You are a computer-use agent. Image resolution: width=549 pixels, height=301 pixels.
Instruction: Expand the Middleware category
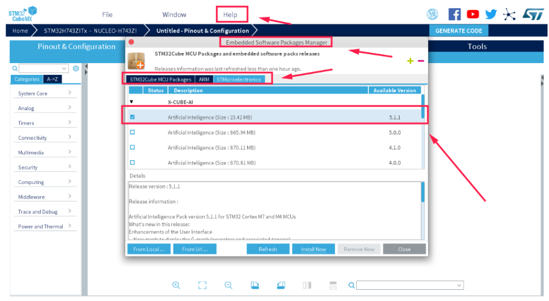point(45,197)
